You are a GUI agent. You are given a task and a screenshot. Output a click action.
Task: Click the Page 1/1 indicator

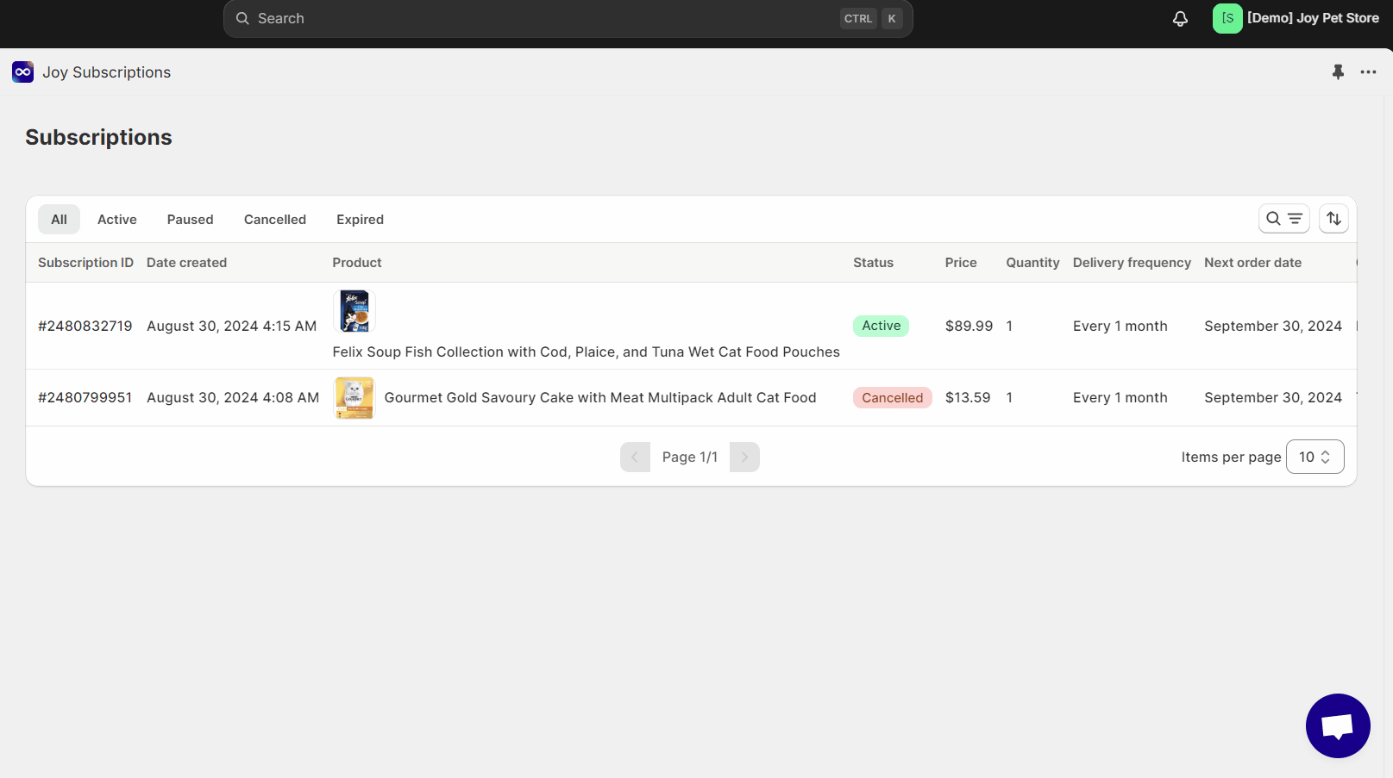point(690,457)
